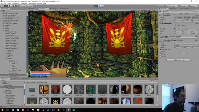Click the Add Component button
Viewport: 199px width, 112px height.
(x=178, y=60)
